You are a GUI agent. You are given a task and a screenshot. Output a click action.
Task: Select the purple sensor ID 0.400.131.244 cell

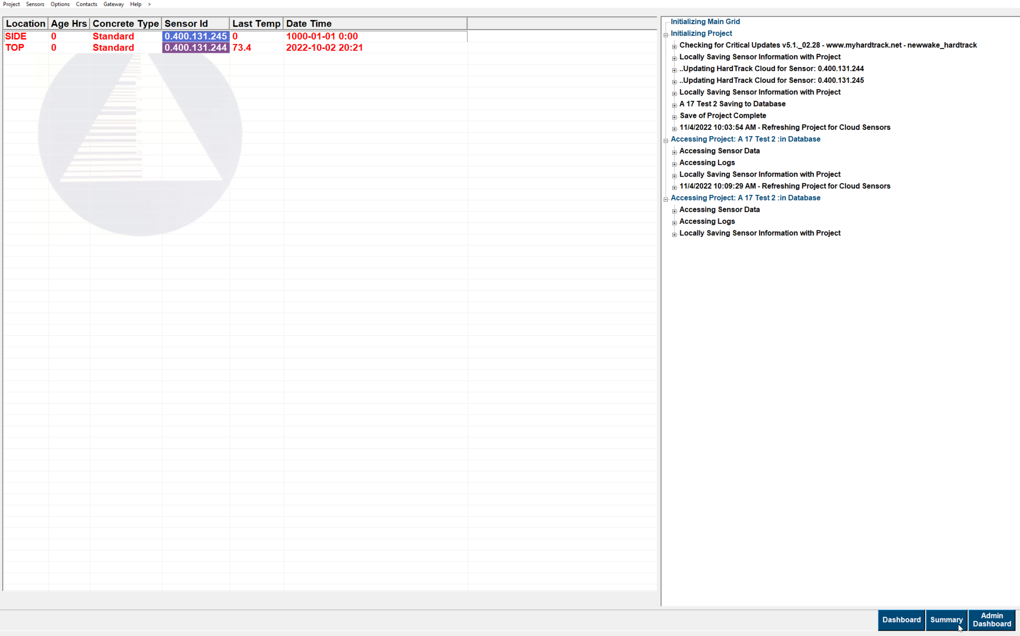point(195,48)
